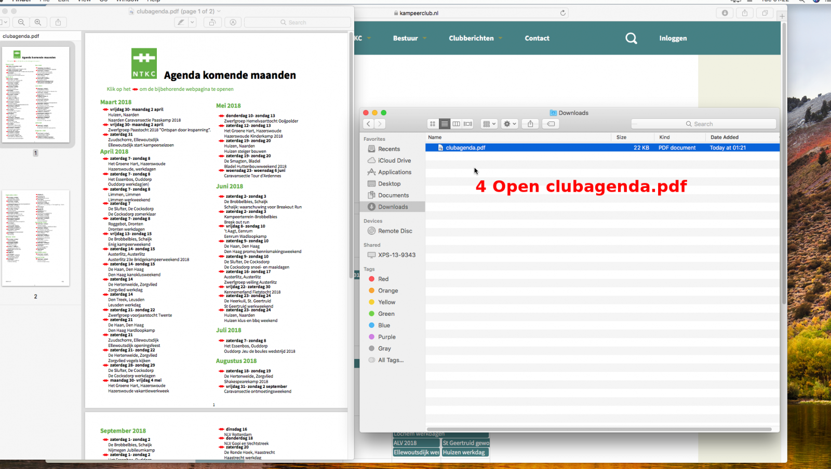
Task: Click the ALV 2018 link on the webpage
Action: point(416,443)
